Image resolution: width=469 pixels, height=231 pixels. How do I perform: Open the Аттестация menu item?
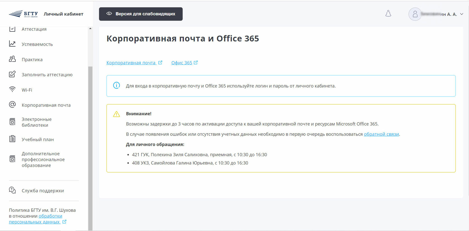[x=34, y=29]
